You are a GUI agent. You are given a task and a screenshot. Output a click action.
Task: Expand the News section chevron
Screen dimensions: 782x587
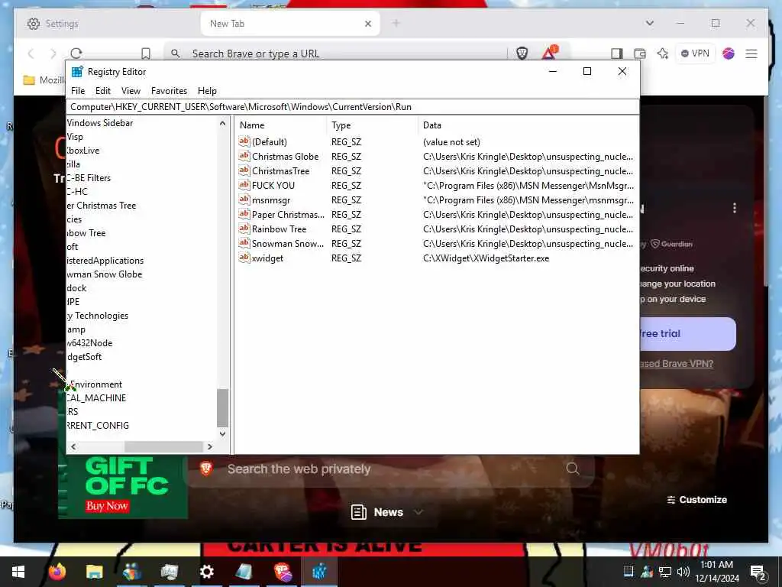(x=418, y=512)
